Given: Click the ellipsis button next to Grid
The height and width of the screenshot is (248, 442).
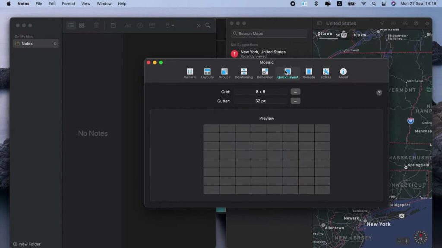Looking at the screenshot, I should point(295,92).
